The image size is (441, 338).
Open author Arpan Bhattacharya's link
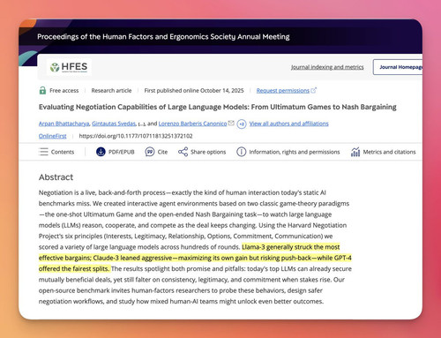(x=64, y=124)
